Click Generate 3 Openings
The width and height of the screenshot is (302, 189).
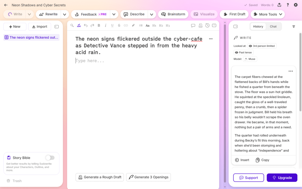click(x=149, y=177)
